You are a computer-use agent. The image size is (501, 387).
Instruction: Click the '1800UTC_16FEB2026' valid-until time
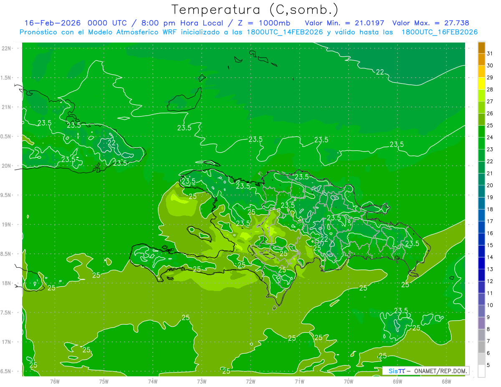pos(440,32)
